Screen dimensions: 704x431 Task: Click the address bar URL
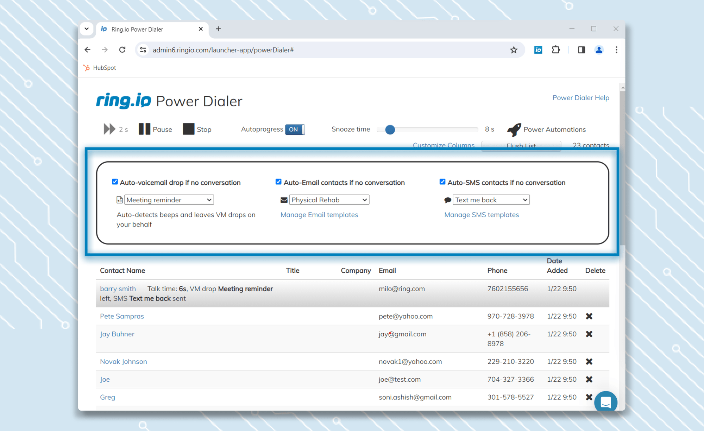tap(223, 50)
